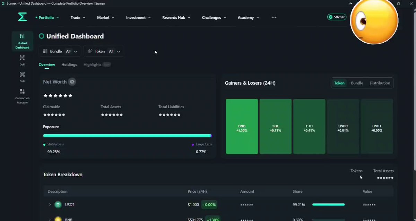Click the Price (24H) column header
Image resolution: width=416 pixels, height=221 pixels.
click(197, 192)
